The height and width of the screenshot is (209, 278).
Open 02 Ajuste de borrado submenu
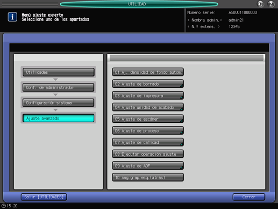point(148,84)
